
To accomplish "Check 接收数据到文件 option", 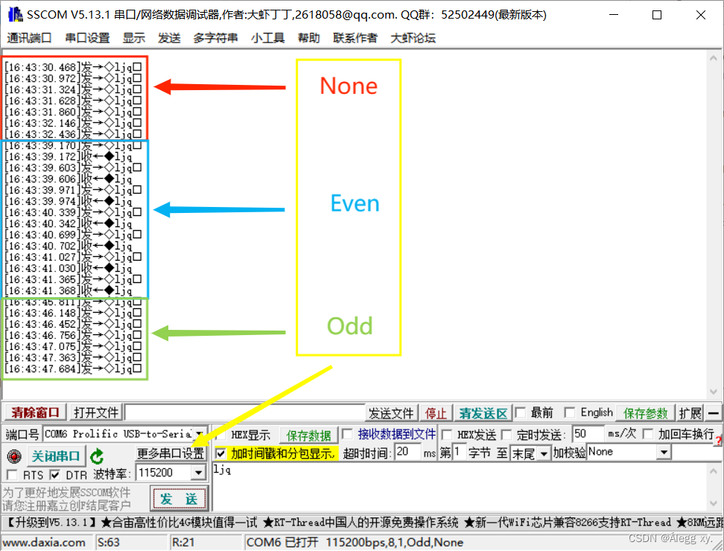I will tap(348, 434).
